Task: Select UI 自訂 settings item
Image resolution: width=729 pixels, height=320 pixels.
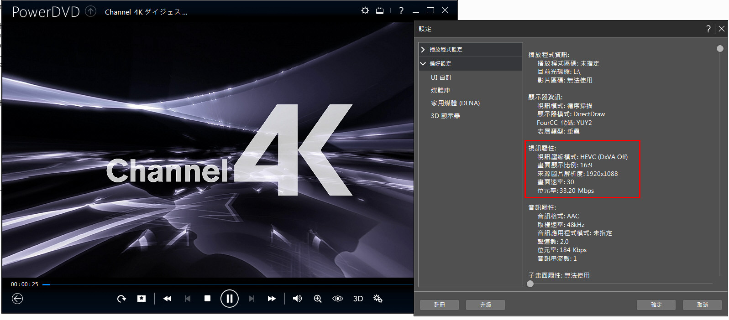Action: tap(441, 77)
